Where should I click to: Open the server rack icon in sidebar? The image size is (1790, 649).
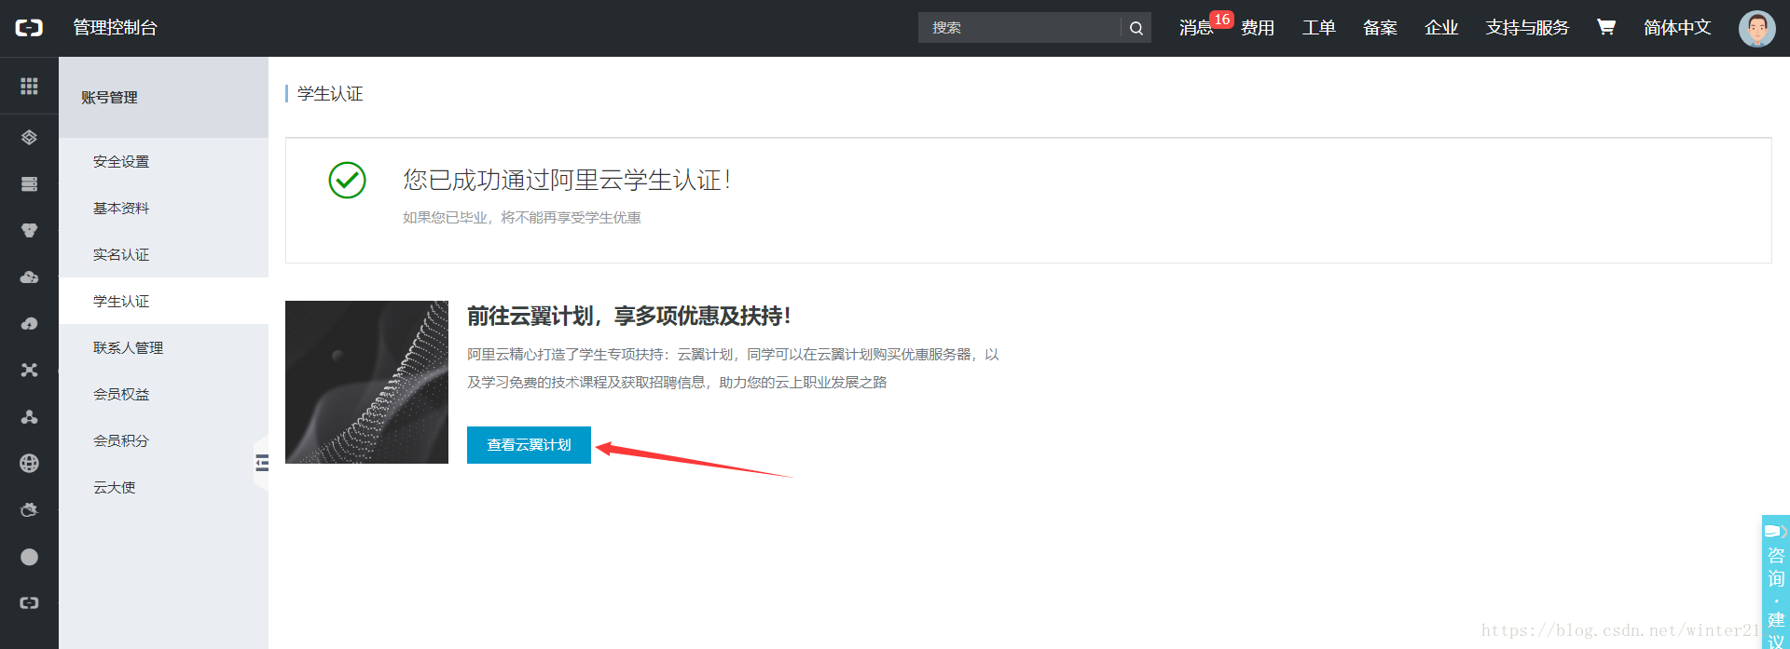(x=29, y=184)
